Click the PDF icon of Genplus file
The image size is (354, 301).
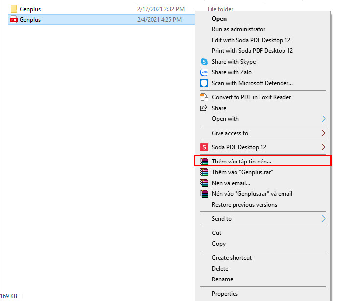[14, 20]
